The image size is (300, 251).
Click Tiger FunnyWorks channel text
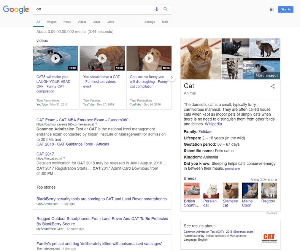click(x=48, y=100)
